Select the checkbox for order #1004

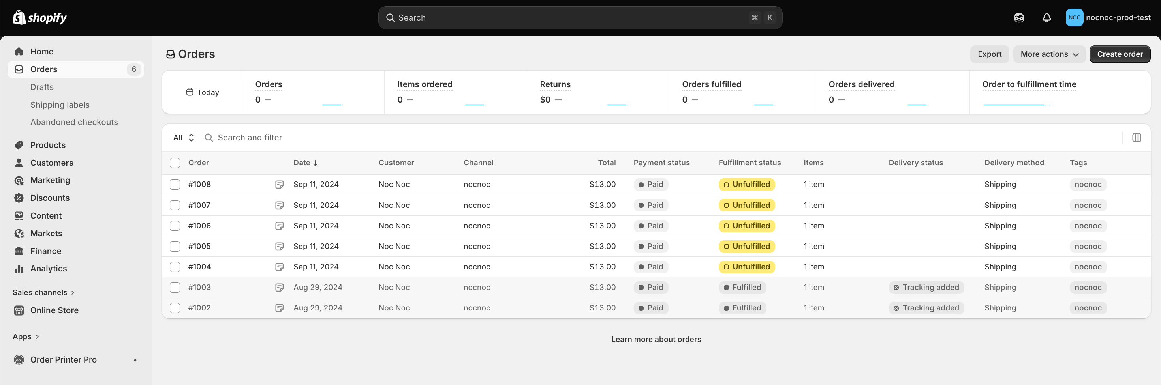click(175, 267)
